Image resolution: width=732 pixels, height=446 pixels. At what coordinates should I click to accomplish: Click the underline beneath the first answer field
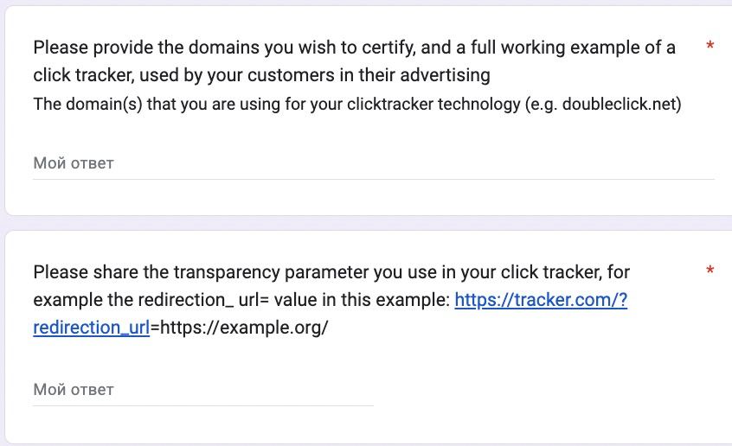pyautogui.click(x=374, y=179)
